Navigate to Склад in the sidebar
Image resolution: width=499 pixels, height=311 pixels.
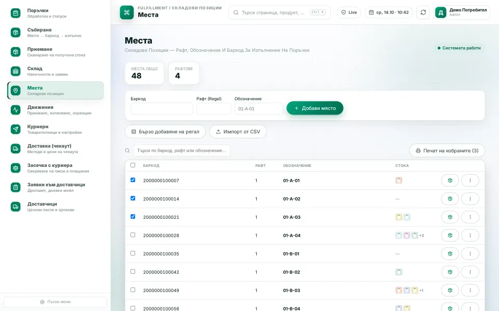point(56,71)
